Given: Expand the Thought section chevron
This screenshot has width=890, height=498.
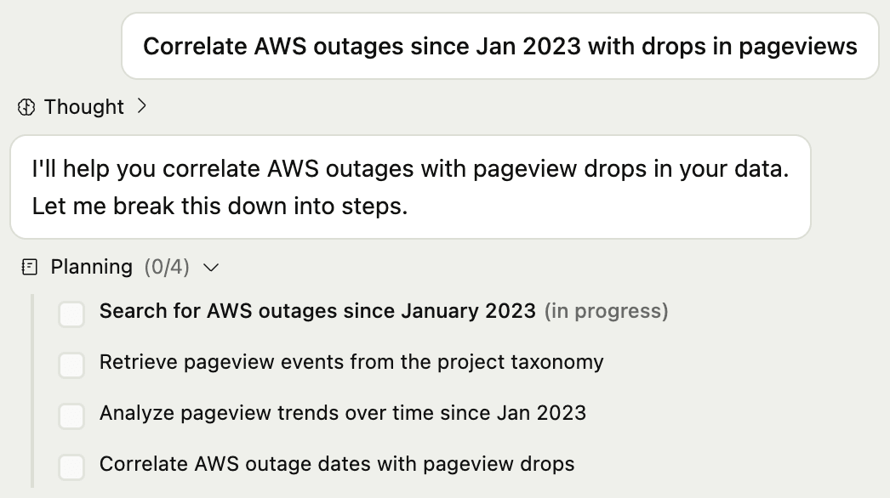Looking at the screenshot, I should point(142,106).
